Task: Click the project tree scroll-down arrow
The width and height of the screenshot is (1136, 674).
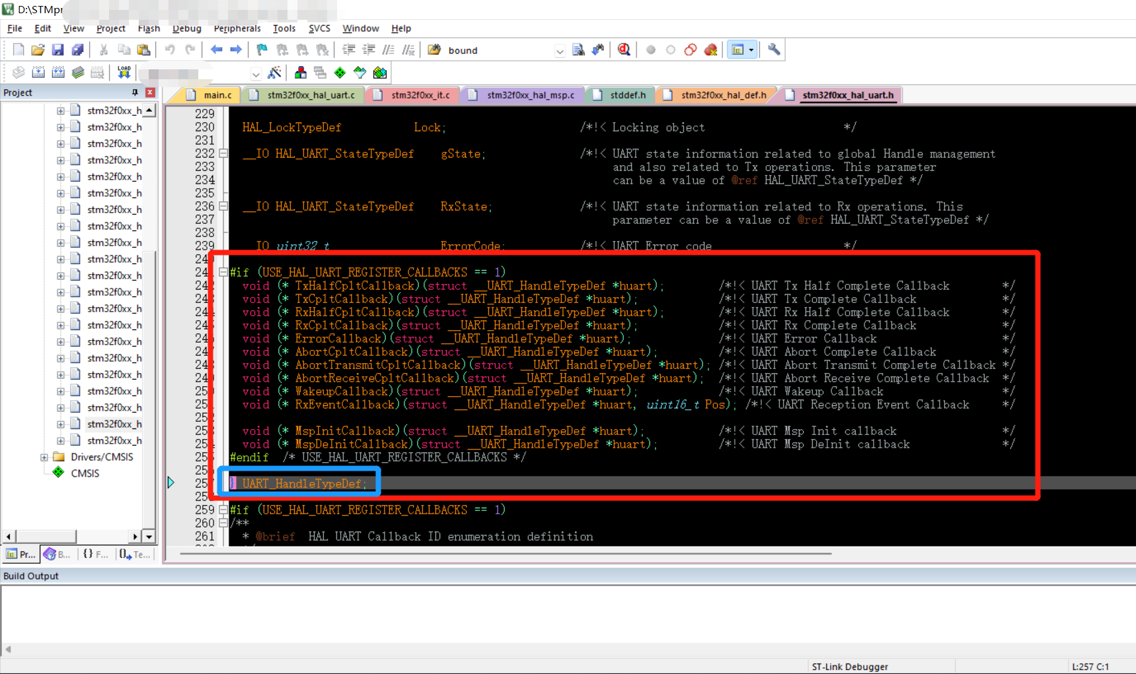Action: 149,536
